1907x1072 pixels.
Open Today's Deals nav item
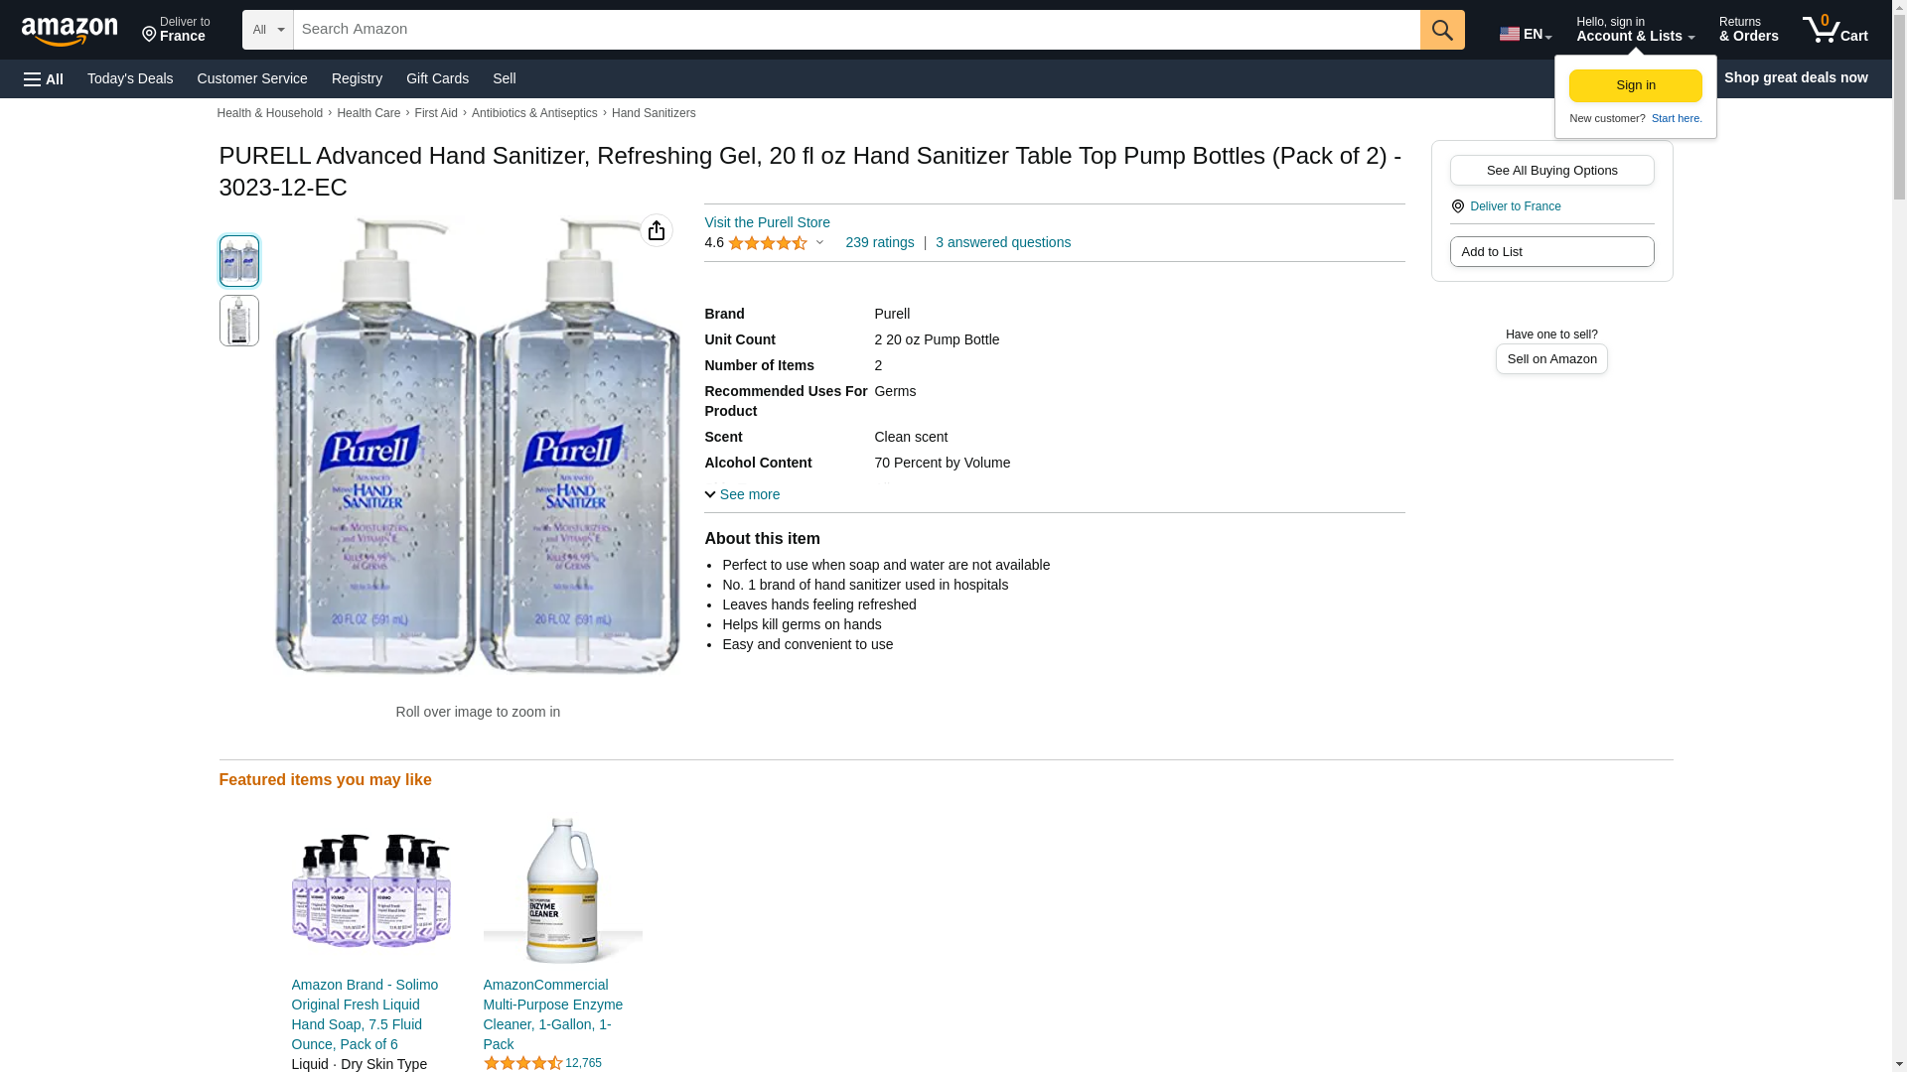(x=130, y=78)
